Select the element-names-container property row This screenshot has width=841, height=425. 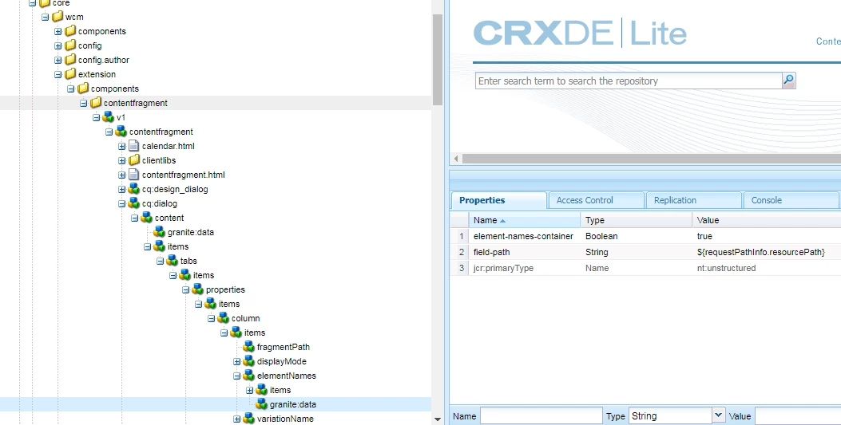[646, 236]
